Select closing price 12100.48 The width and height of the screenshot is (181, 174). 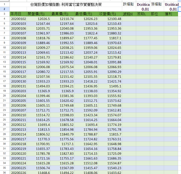[110, 19]
